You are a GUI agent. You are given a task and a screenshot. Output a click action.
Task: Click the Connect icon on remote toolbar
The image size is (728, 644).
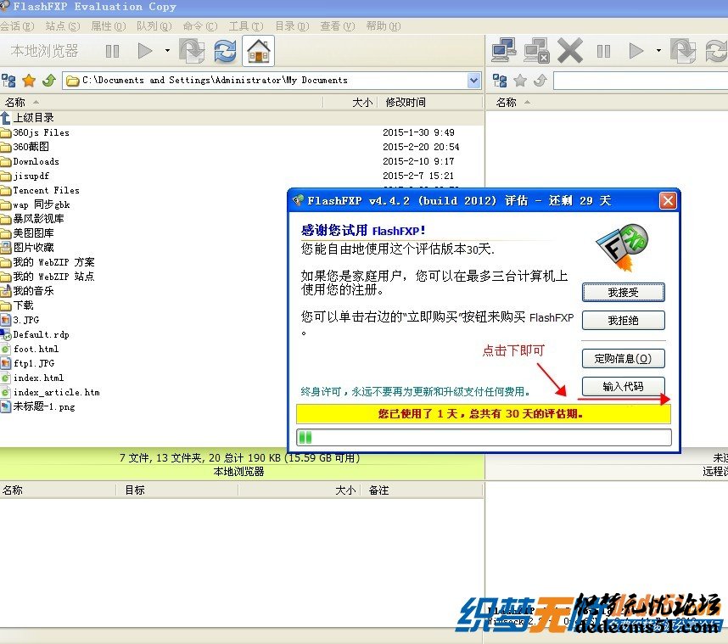[x=503, y=51]
